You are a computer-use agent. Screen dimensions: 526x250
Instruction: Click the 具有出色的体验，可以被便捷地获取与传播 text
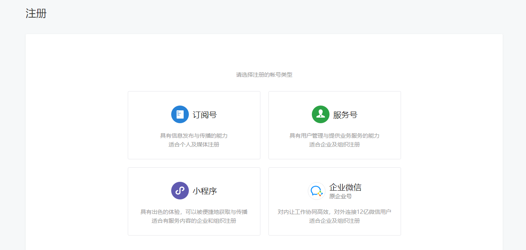point(194,212)
